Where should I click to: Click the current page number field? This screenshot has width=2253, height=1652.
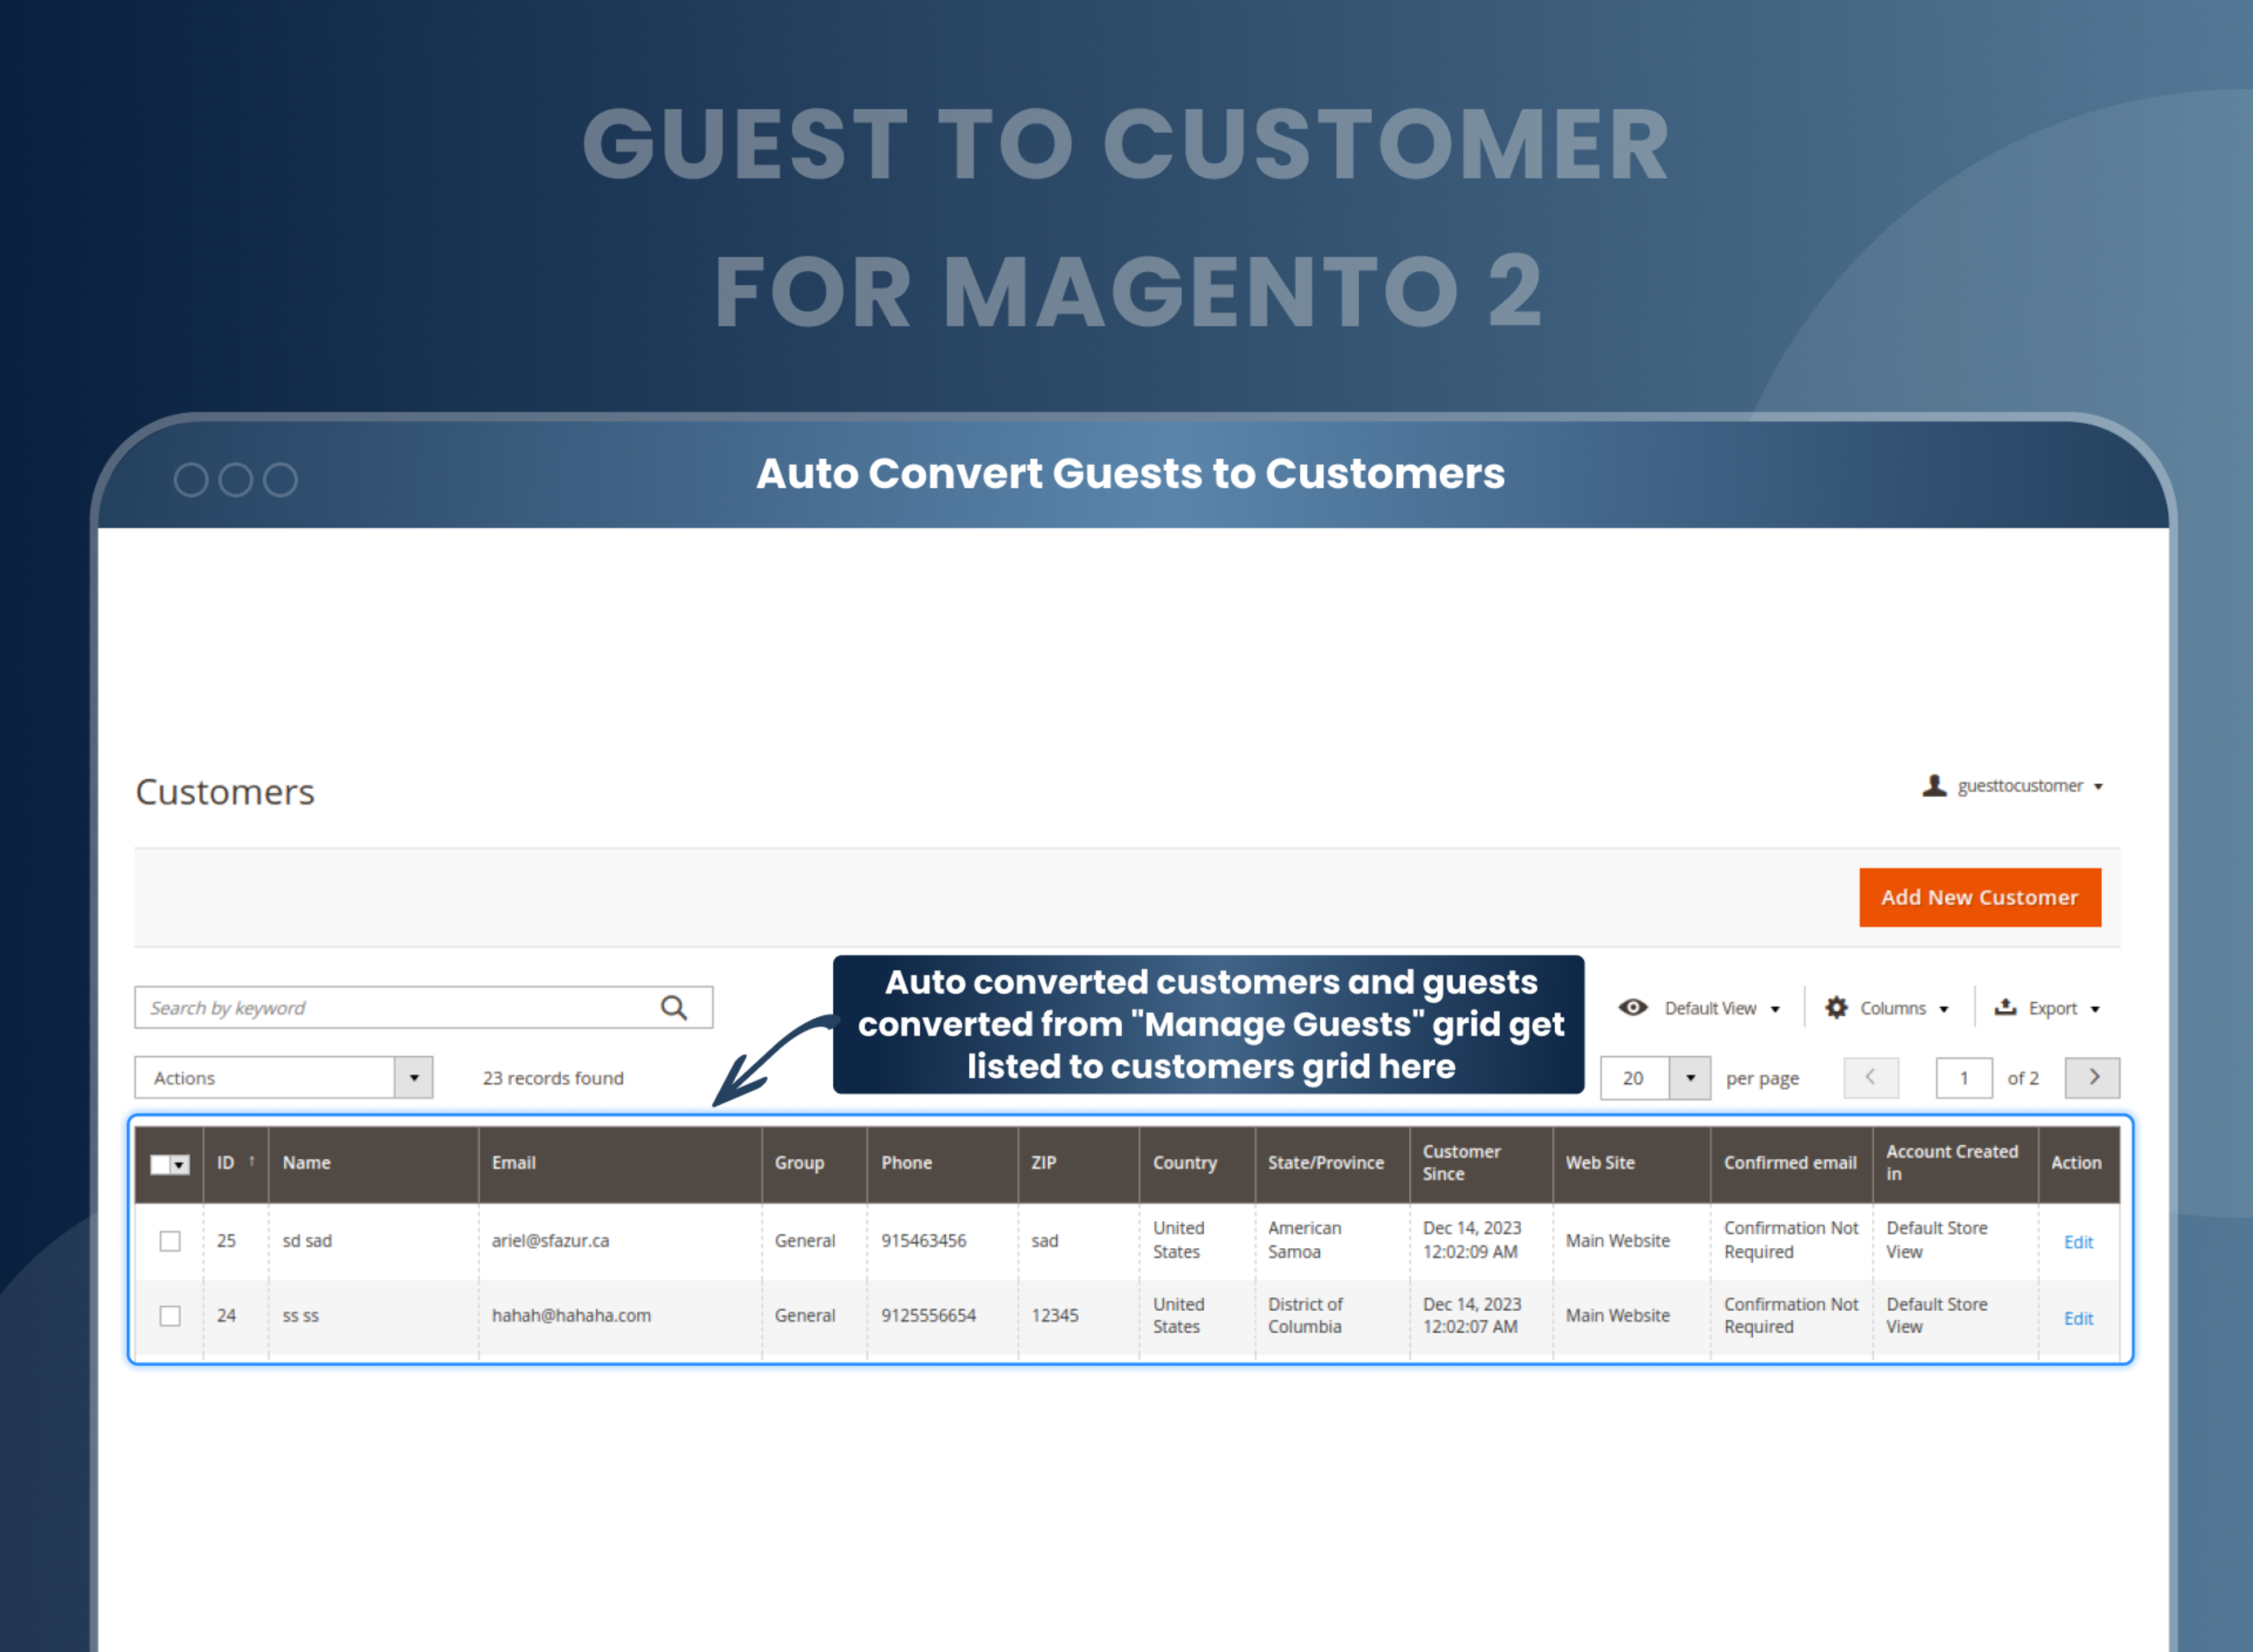pos(1964,1078)
